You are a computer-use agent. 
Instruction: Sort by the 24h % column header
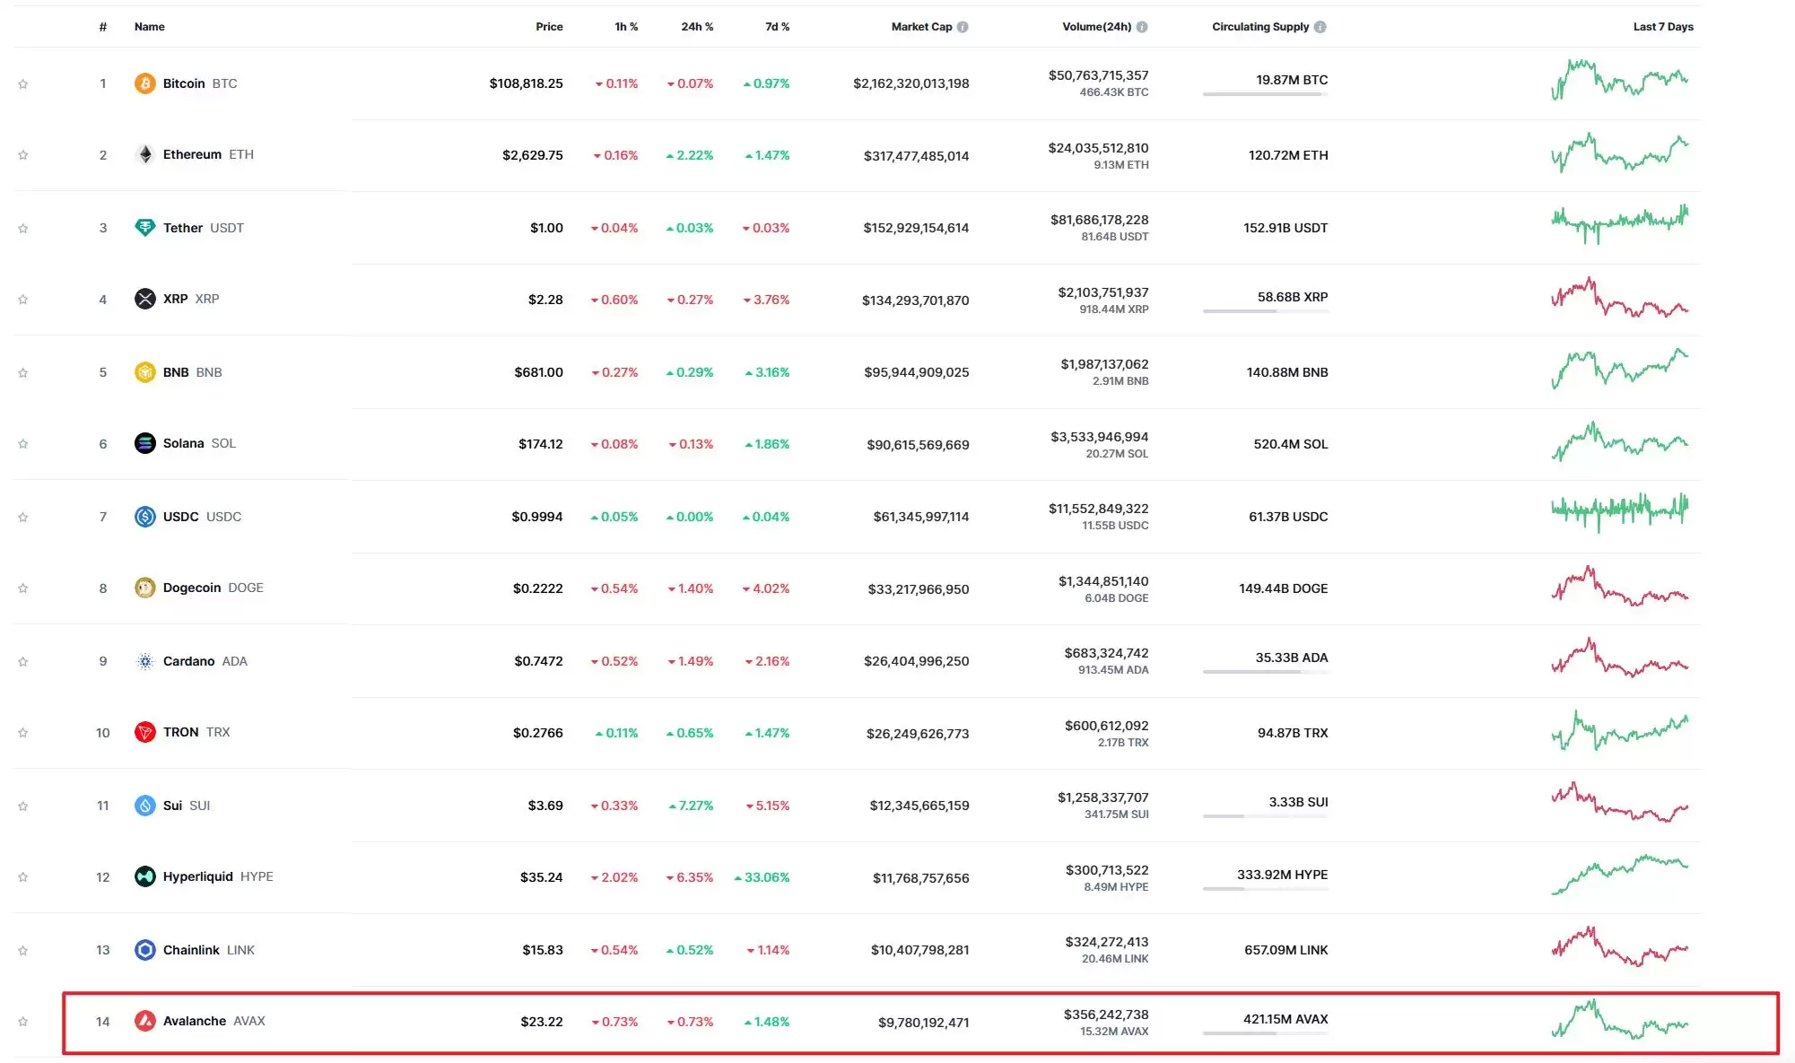point(697,27)
